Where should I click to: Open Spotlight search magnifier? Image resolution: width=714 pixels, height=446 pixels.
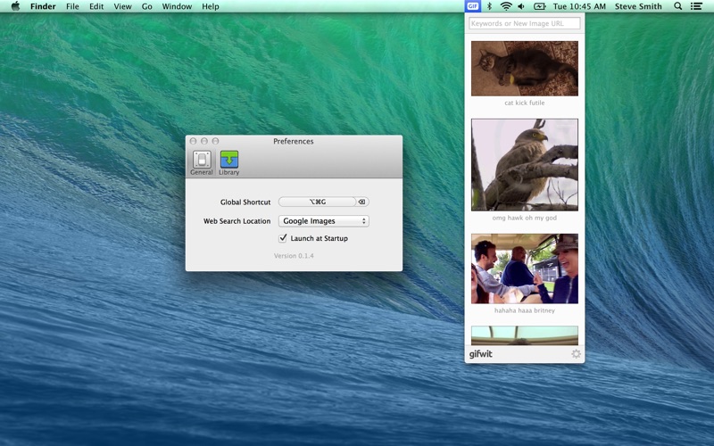pyautogui.click(x=678, y=6)
